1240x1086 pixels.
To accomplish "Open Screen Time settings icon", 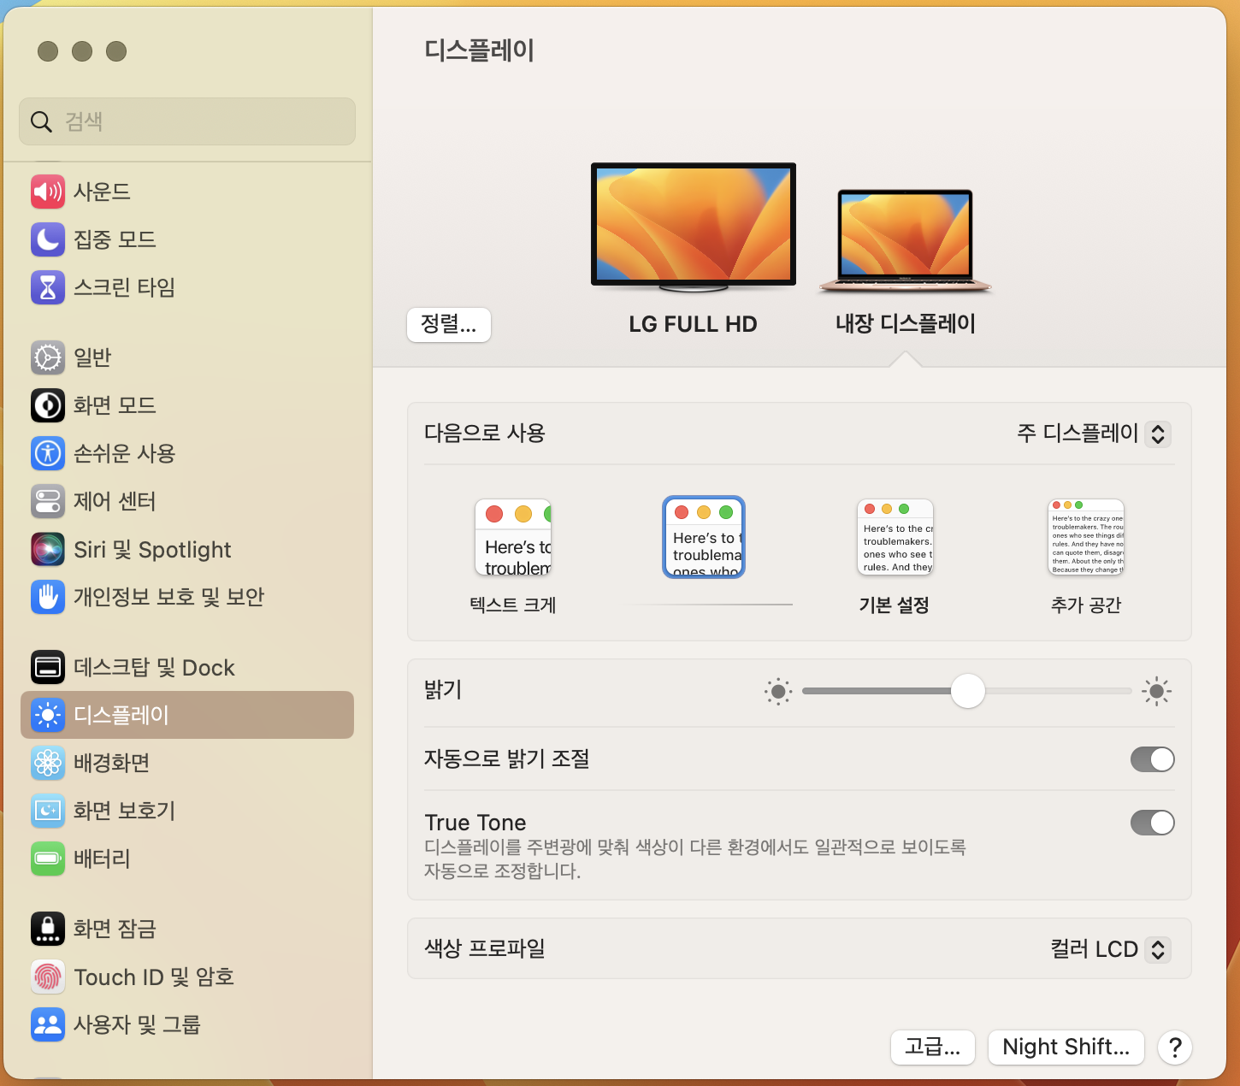I will (48, 287).
